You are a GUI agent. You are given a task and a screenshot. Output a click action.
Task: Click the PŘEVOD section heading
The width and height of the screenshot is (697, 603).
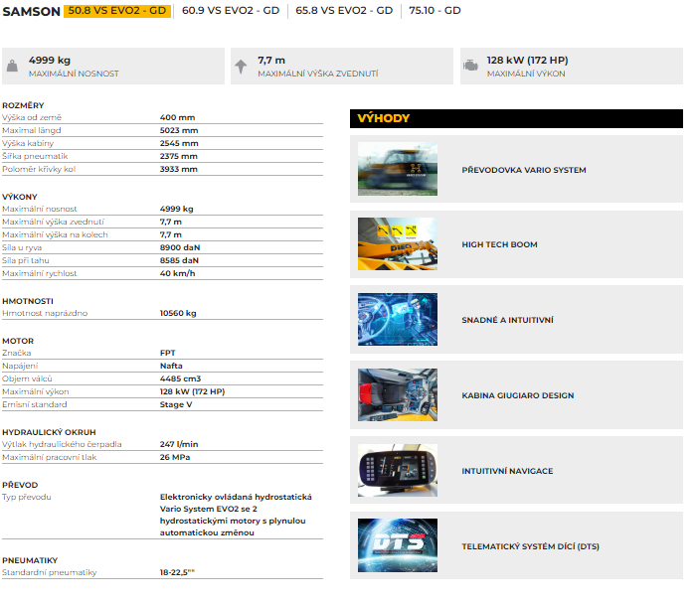pyautogui.click(x=20, y=486)
